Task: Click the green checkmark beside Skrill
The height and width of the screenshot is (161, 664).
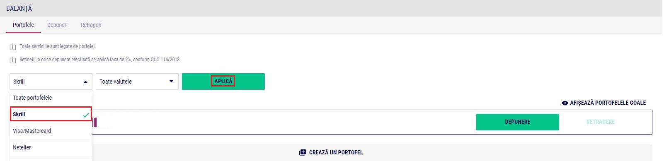Action: click(x=86, y=115)
